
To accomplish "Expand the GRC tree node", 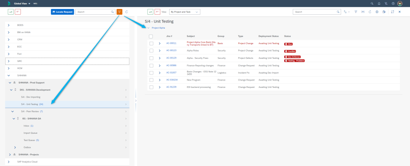I will click(x=9, y=61).
